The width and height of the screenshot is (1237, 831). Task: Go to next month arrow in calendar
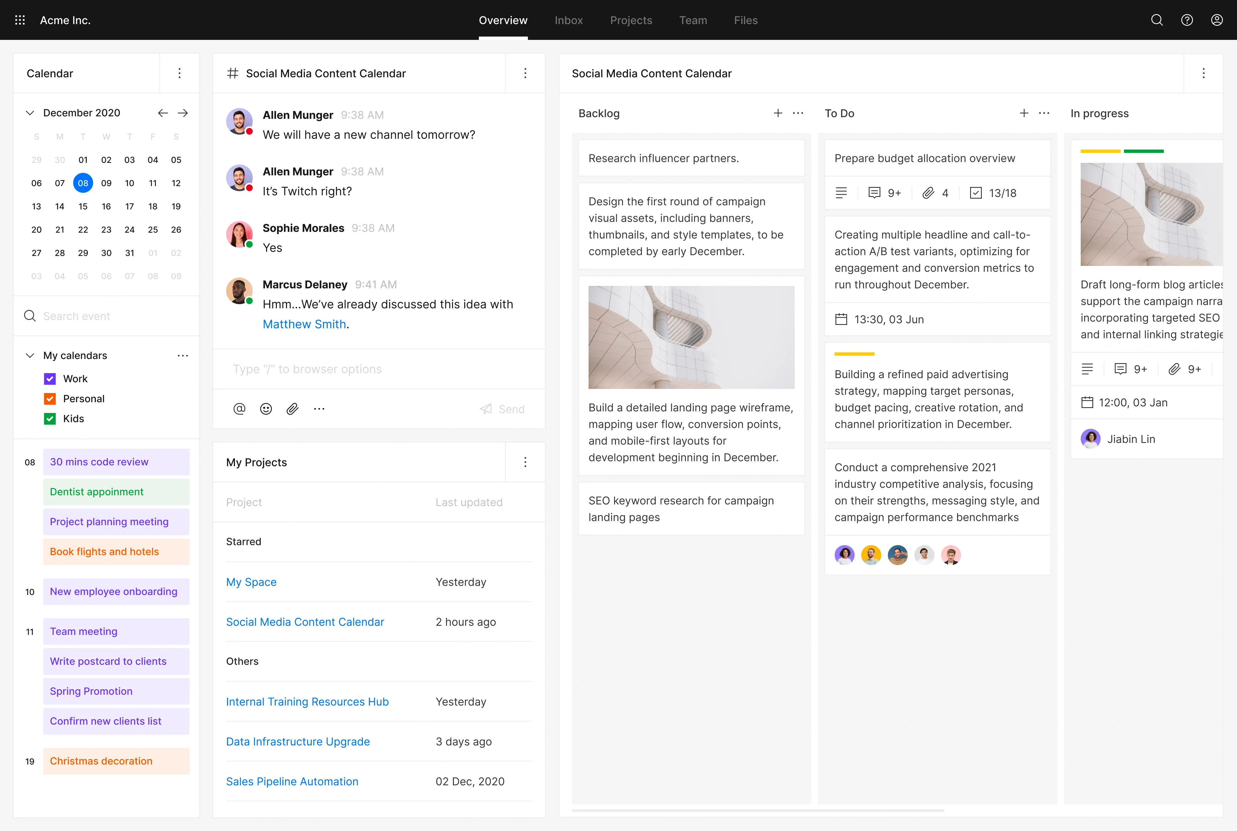pos(183,113)
